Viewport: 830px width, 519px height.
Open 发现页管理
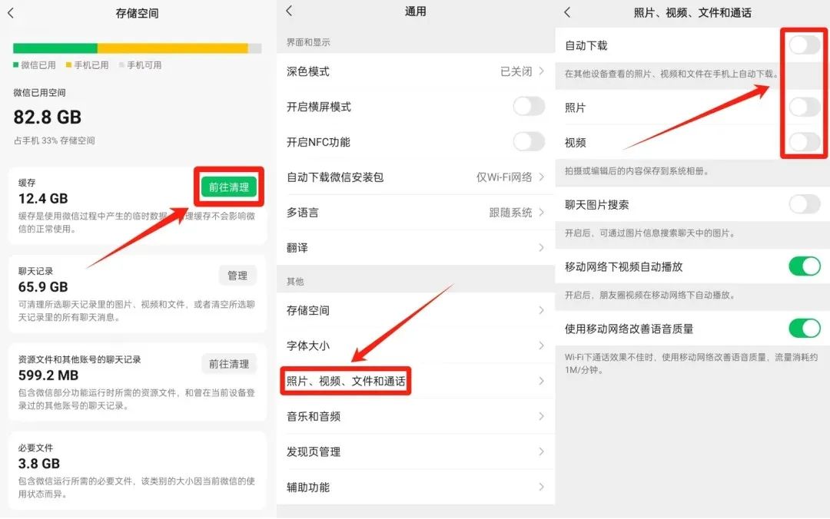pos(416,451)
